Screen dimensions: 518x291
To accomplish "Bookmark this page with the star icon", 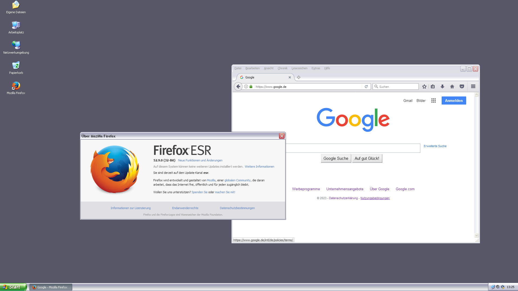I will pos(424,86).
